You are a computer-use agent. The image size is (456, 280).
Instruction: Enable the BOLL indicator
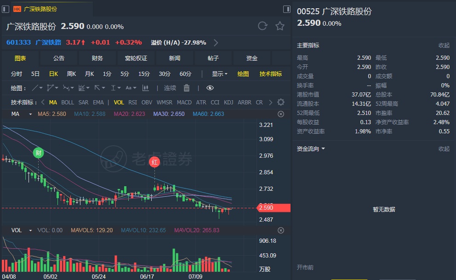(x=68, y=103)
